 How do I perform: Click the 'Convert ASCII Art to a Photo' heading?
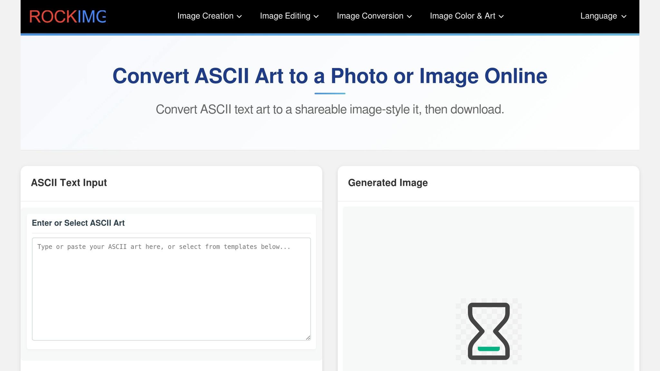(x=330, y=76)
